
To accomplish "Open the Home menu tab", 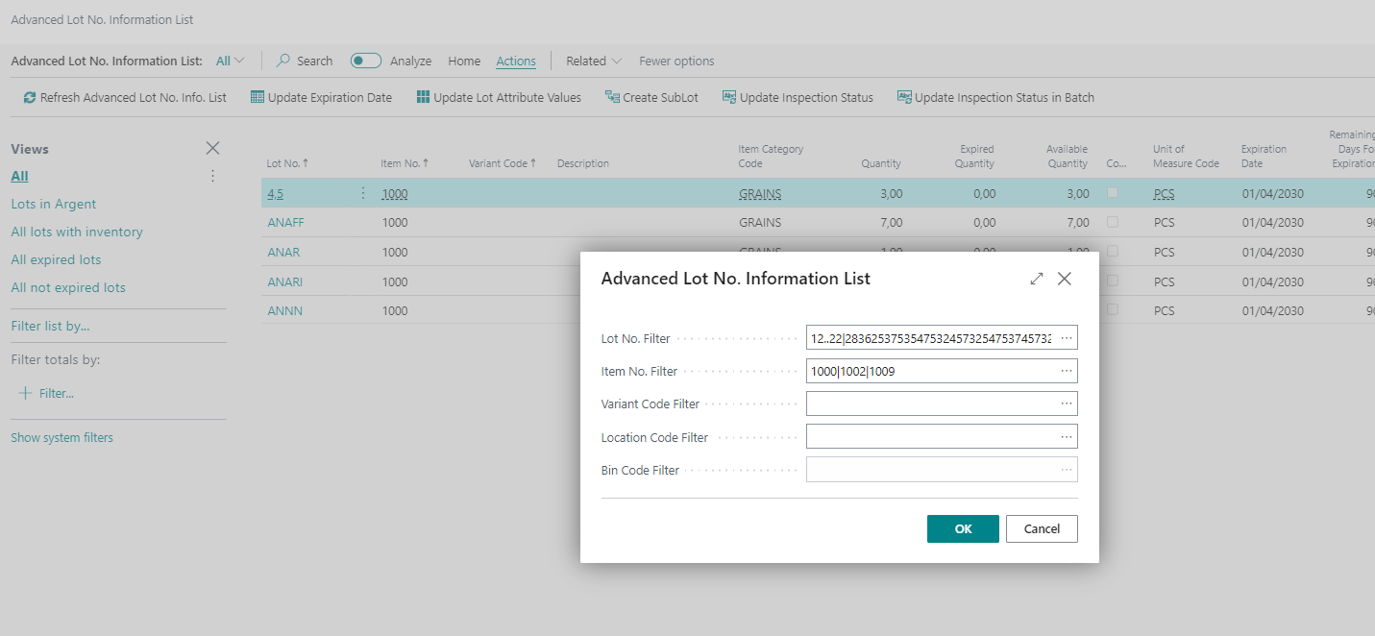I will click(464, 61).
